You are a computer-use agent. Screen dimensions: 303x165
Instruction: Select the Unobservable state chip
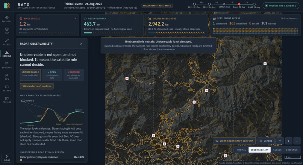(30, 75)
